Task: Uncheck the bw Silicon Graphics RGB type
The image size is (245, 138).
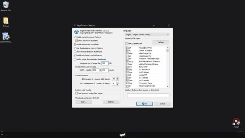Action: coord(127,86)
